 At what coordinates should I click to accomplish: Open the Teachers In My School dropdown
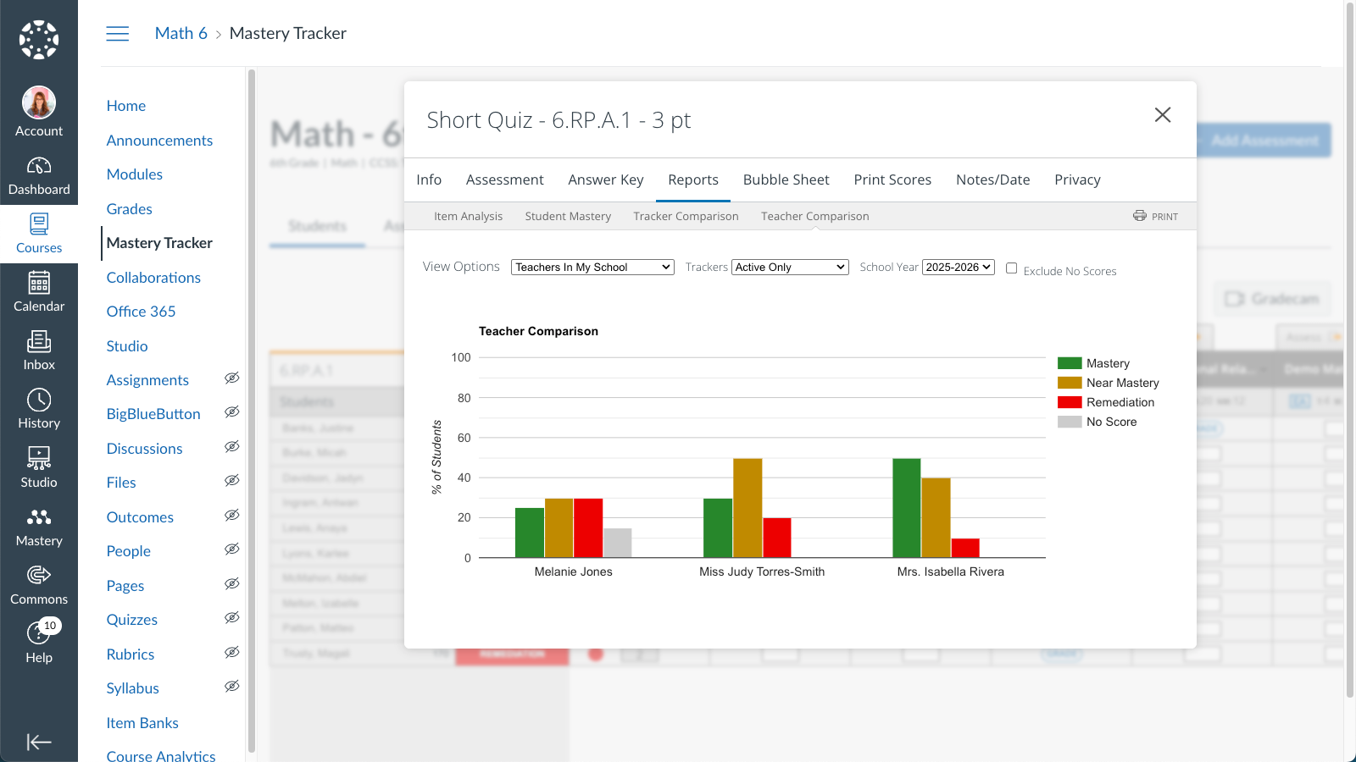tap(592, 268)
